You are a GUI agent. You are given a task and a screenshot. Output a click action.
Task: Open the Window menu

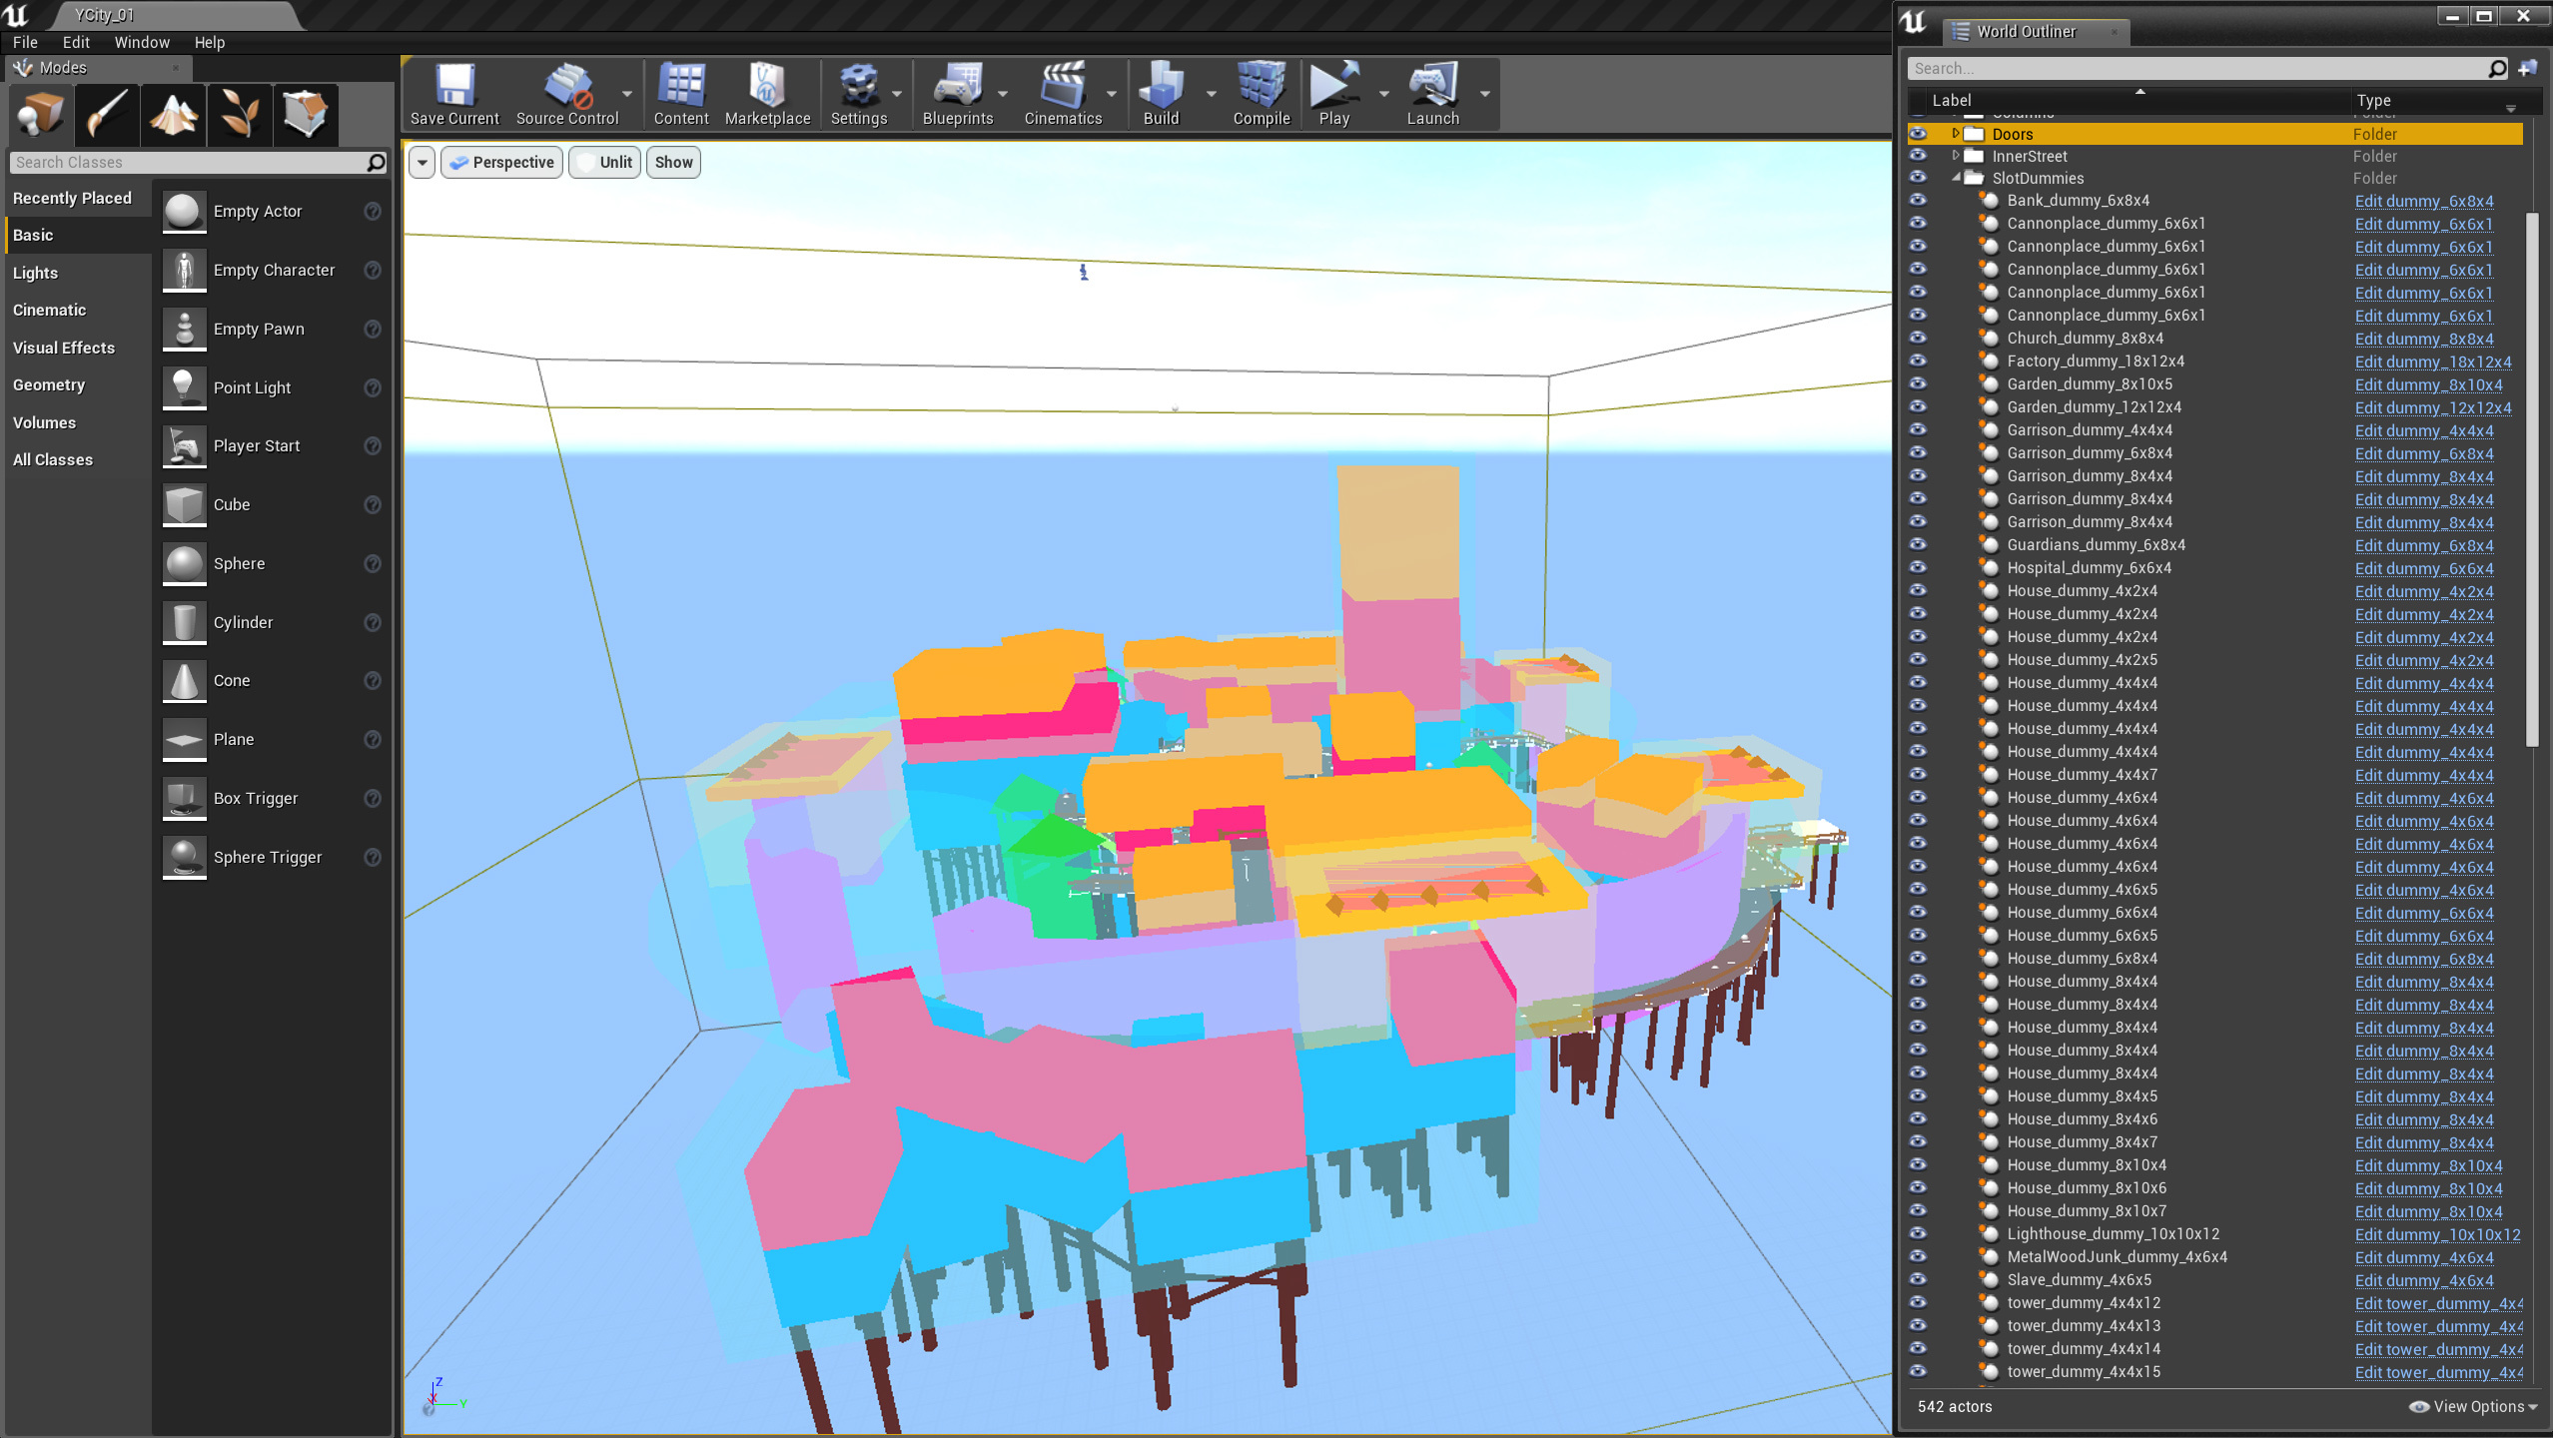[x=141, y=42]
